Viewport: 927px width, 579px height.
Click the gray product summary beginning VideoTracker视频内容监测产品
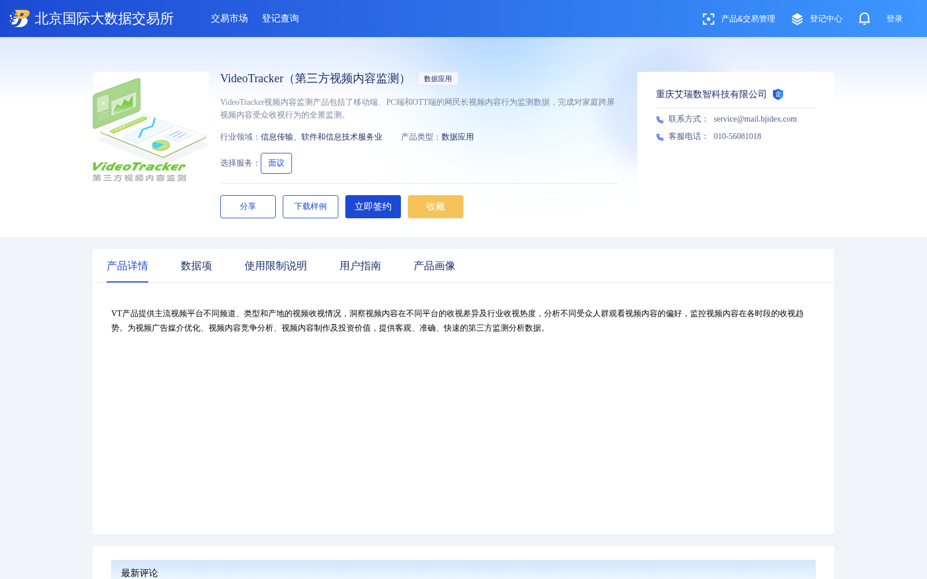[418, 108]
